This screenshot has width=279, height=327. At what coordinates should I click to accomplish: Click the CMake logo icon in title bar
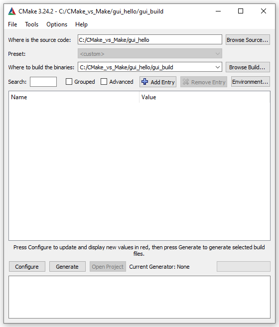coord(12,11)
